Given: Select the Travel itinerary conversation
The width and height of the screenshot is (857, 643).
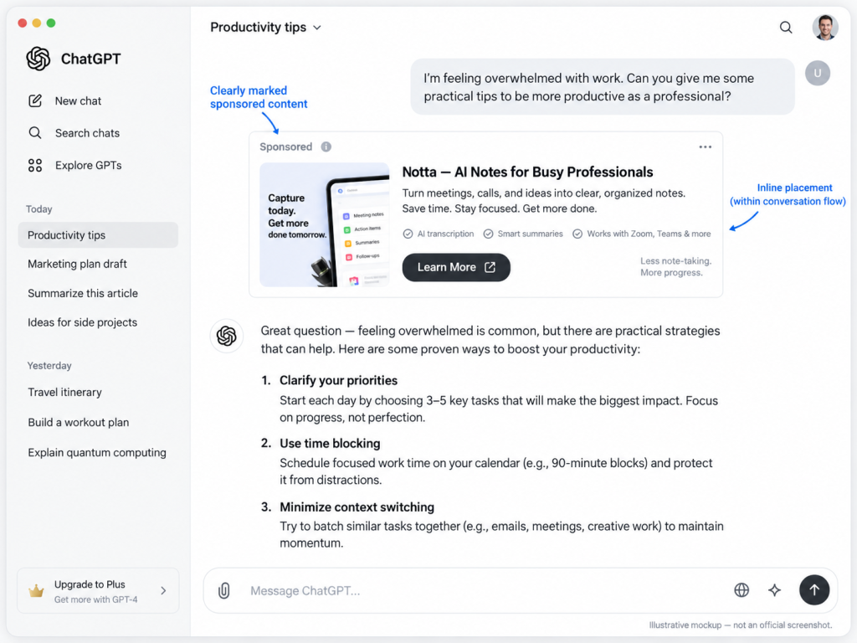Looking at the screenshot, I should (64, 392).
